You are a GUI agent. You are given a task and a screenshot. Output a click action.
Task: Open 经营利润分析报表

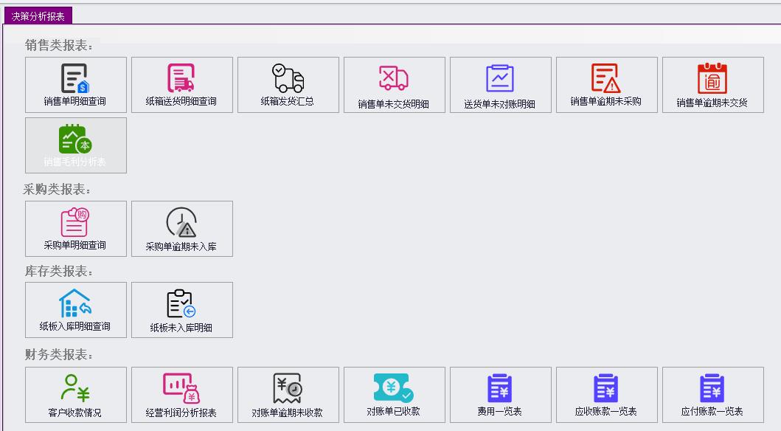point(182,395)
